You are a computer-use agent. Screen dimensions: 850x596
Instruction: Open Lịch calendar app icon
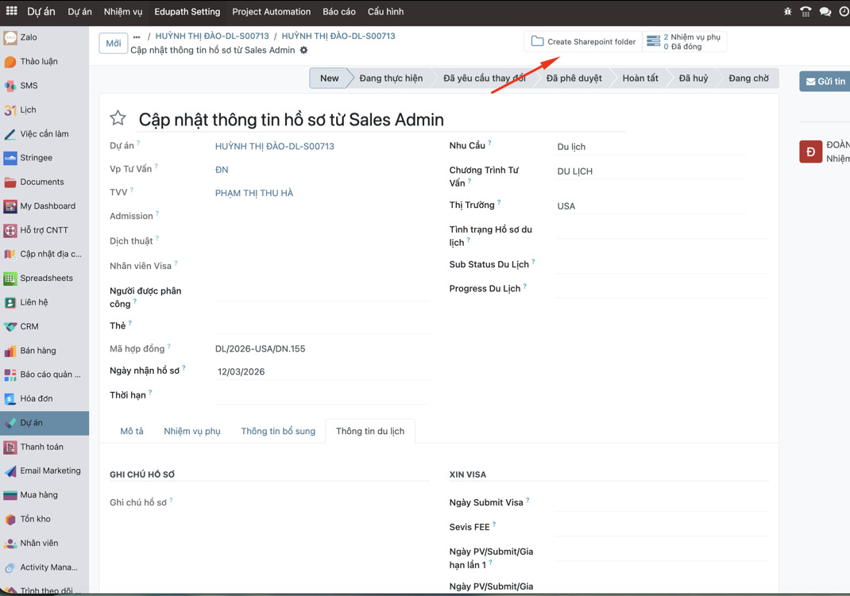pyautogui.click(x=10, y=110)
